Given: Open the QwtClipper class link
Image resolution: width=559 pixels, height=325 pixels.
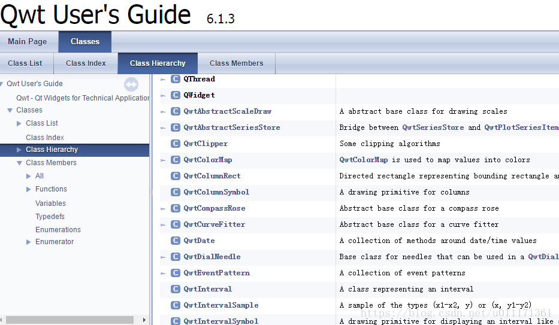Looking at the screenshot, I should click(206, 144).
